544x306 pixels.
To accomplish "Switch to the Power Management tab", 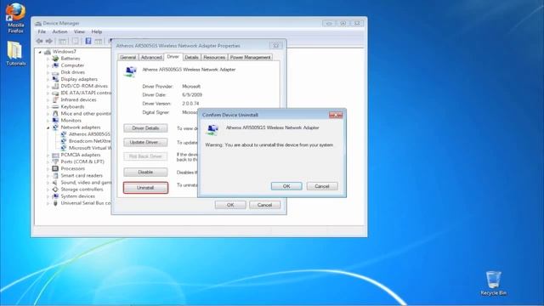I will coord(250,57).
